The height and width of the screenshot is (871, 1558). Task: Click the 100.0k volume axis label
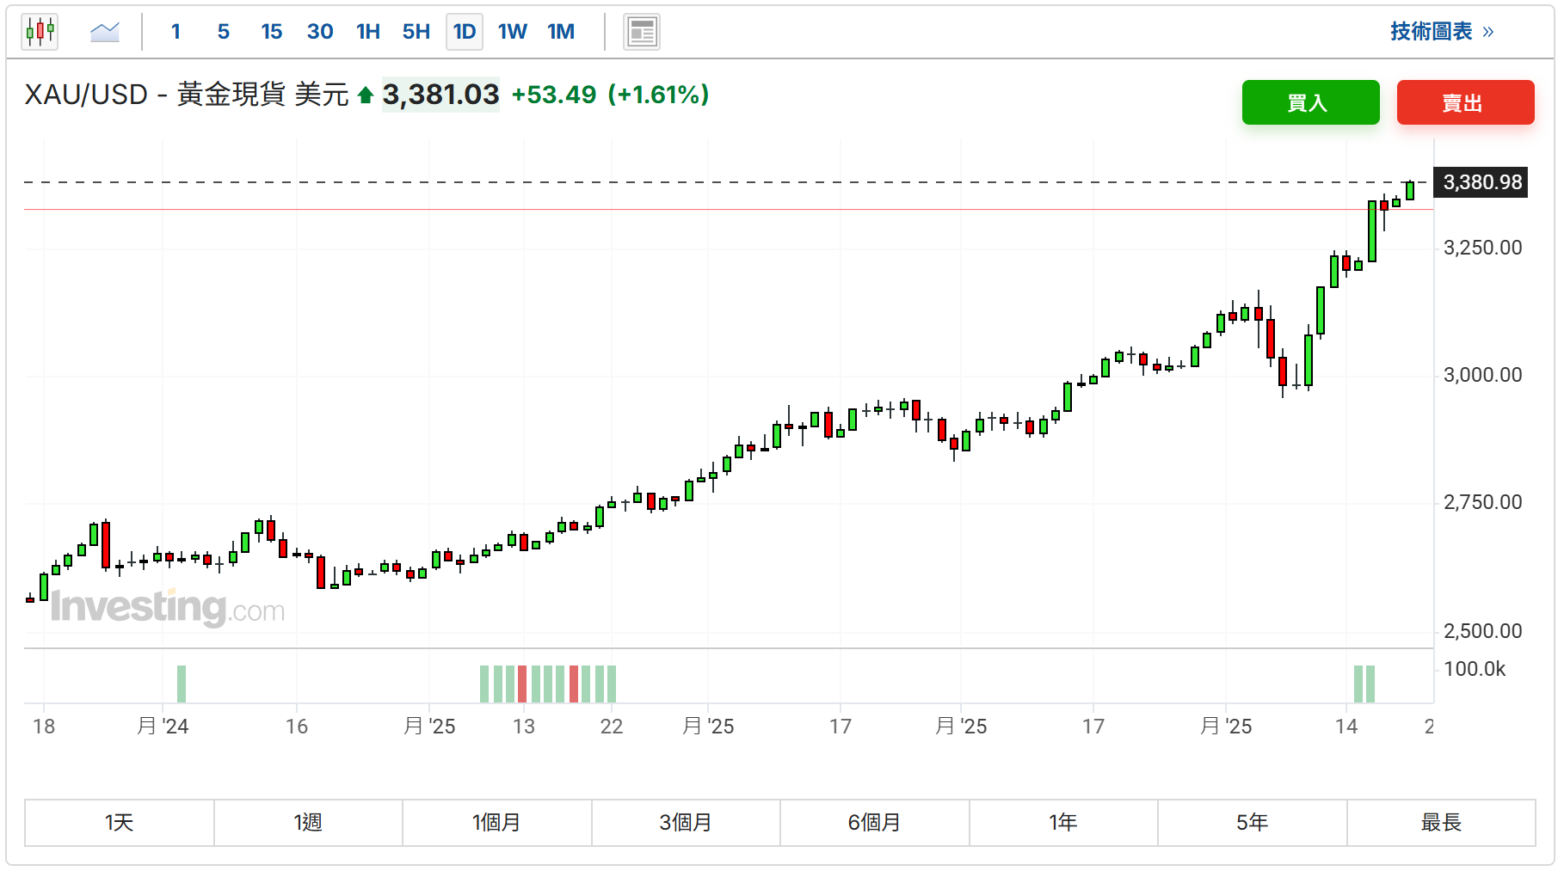tap(1475, 669)
